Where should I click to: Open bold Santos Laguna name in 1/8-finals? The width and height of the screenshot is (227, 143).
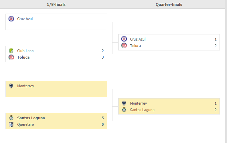coord(31,118)
